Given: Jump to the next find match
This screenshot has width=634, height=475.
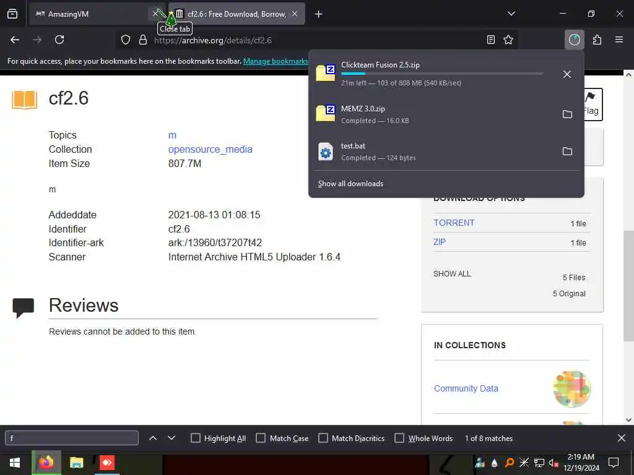Looking at the screenshot, I should coord(172,439).
